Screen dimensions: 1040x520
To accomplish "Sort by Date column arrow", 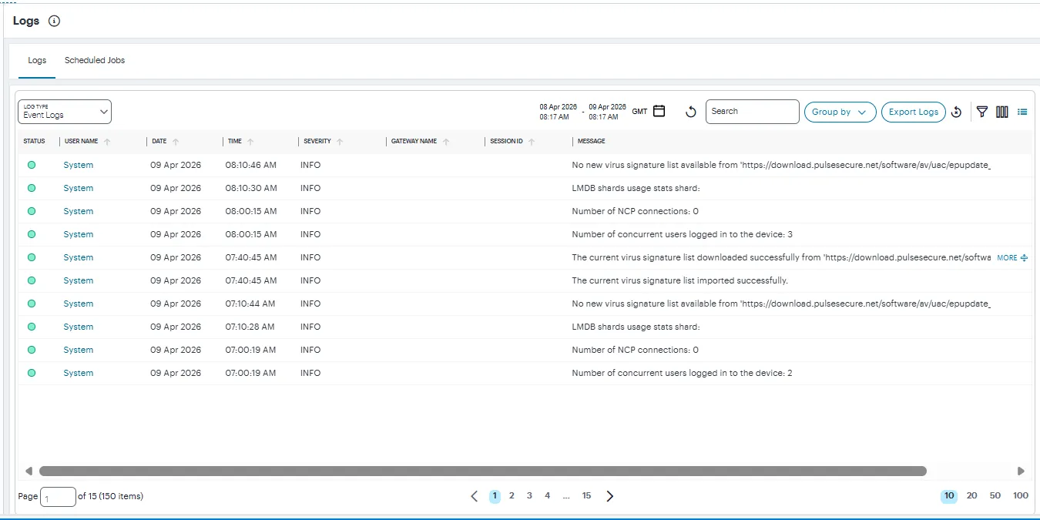I will [x=176, y=142].
